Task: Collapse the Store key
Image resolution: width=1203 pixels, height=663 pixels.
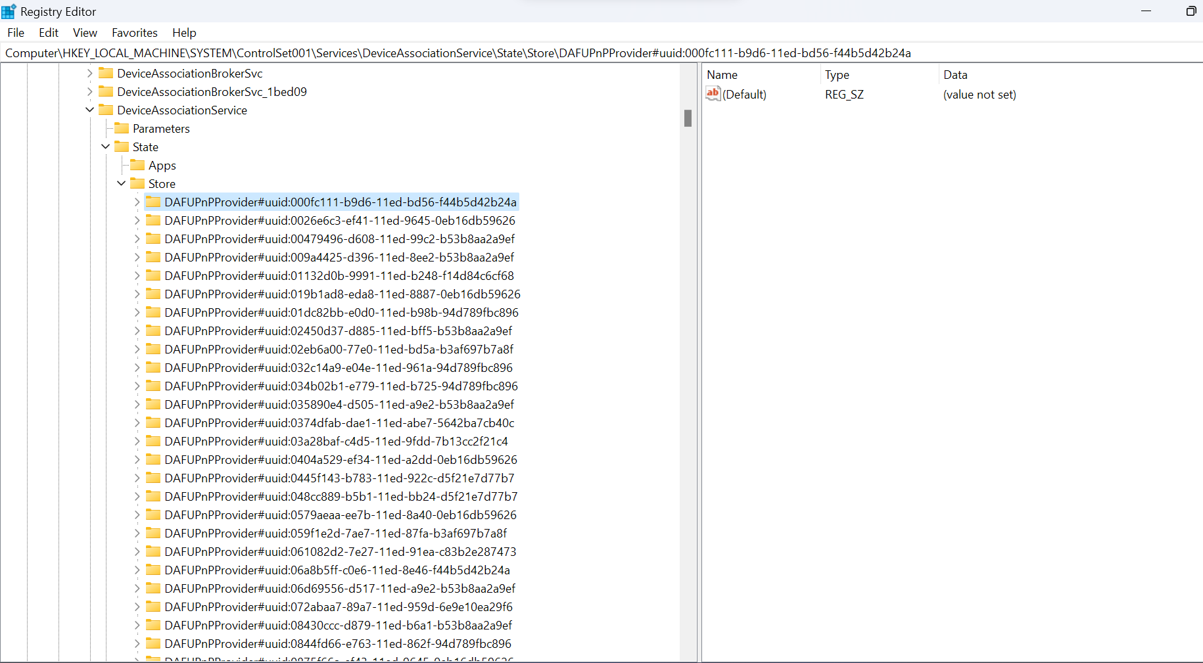Action: (x=121, y=184)
